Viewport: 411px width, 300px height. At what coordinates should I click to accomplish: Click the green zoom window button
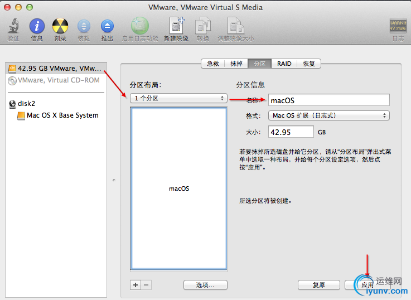click(30, 7)
